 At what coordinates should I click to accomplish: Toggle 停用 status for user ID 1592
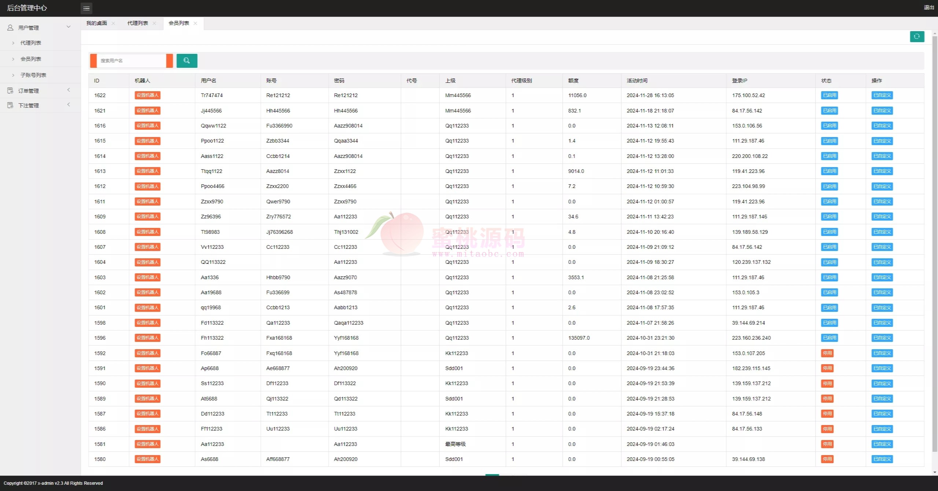click(x=827, y=353)
